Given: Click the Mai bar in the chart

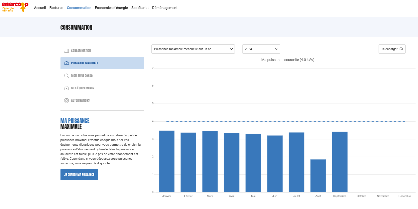Looking at the screenshot, I should (x=253, y=163).
